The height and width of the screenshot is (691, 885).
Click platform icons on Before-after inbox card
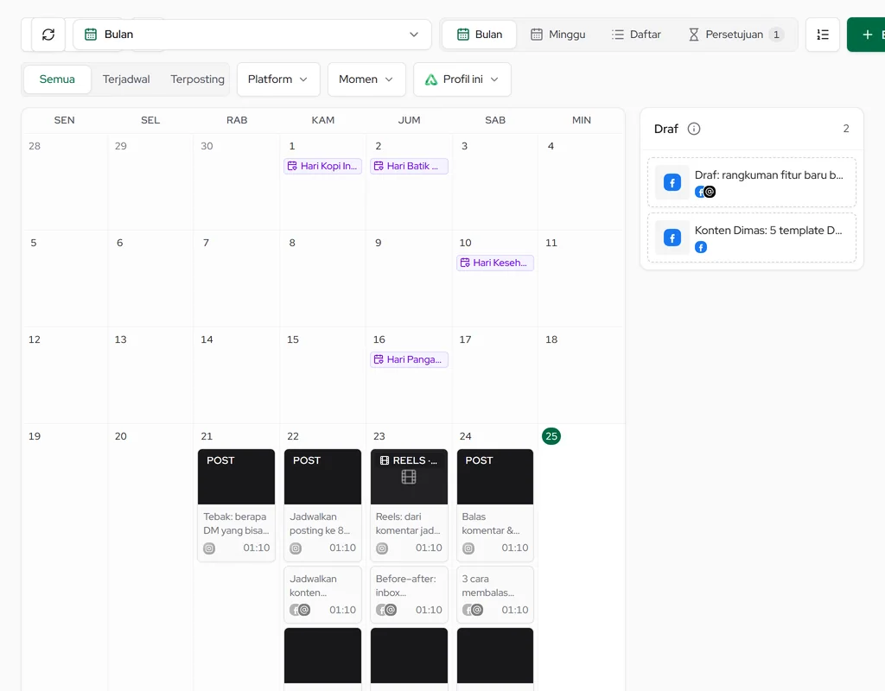(x=386, y=610)
